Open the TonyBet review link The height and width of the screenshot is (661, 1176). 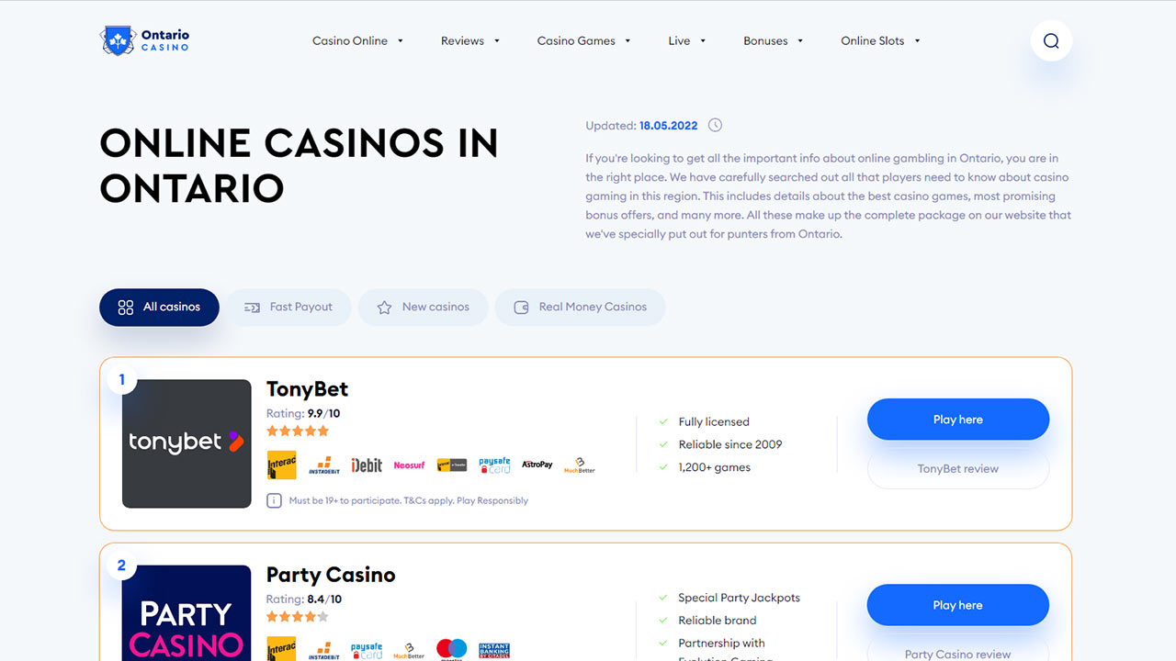(958, 468)
